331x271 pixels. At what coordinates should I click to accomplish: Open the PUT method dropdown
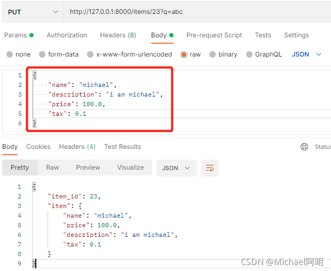point(33,12)
